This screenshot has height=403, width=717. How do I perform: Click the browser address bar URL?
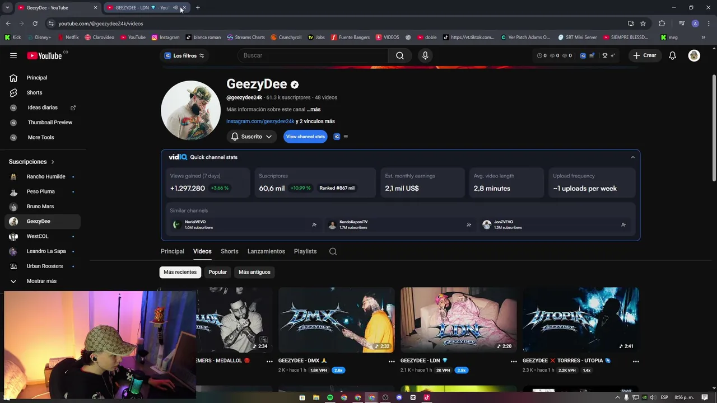[101, 24]
